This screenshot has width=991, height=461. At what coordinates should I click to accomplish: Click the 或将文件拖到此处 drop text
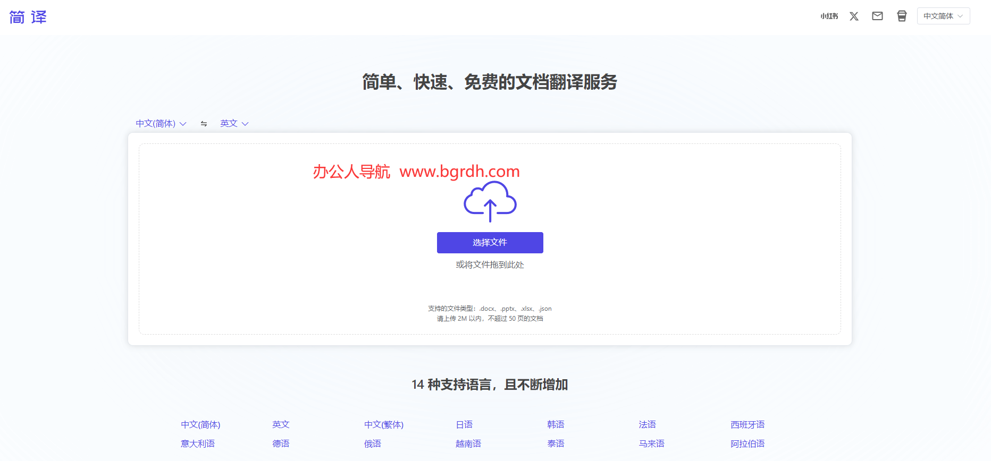490,264
